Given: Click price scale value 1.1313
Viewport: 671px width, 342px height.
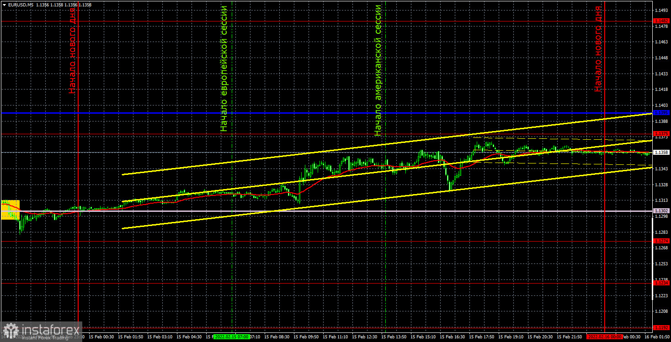Looking at the screenshot, I should tap(661, 200).
